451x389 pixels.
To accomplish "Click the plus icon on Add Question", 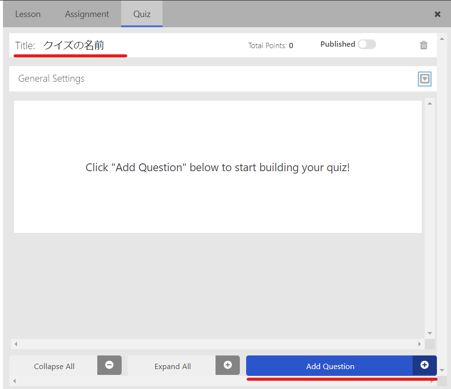I will tap(425, 365).
